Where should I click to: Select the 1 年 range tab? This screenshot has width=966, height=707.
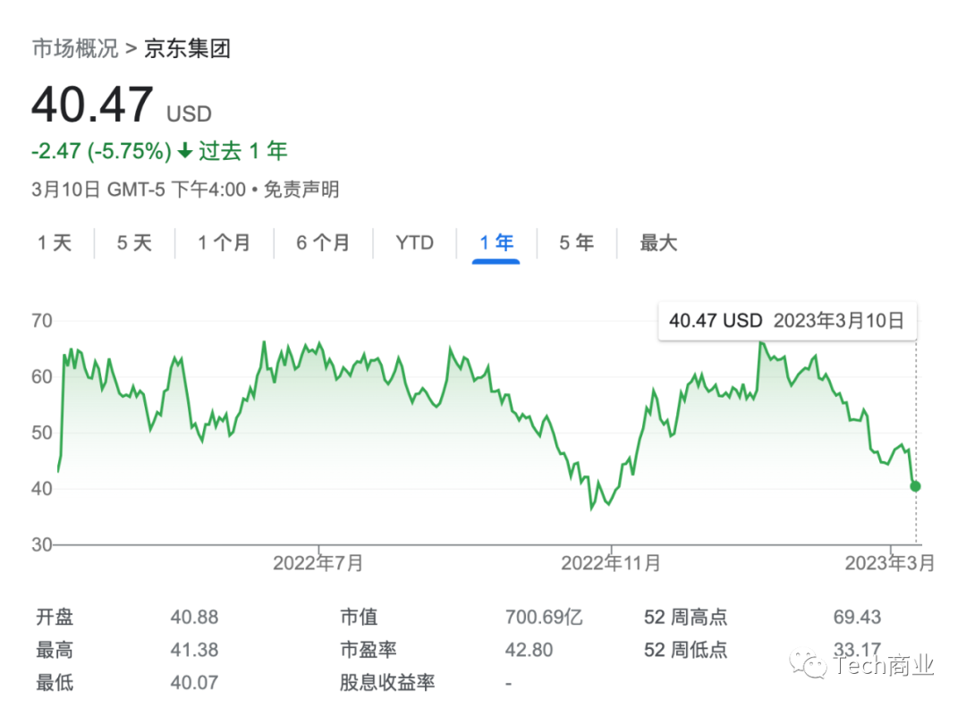(496, 242)
